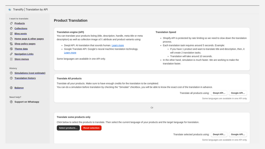Click the Translation engine (API) heading
This screenshot has width=265, height=149.
pos(70,32)
